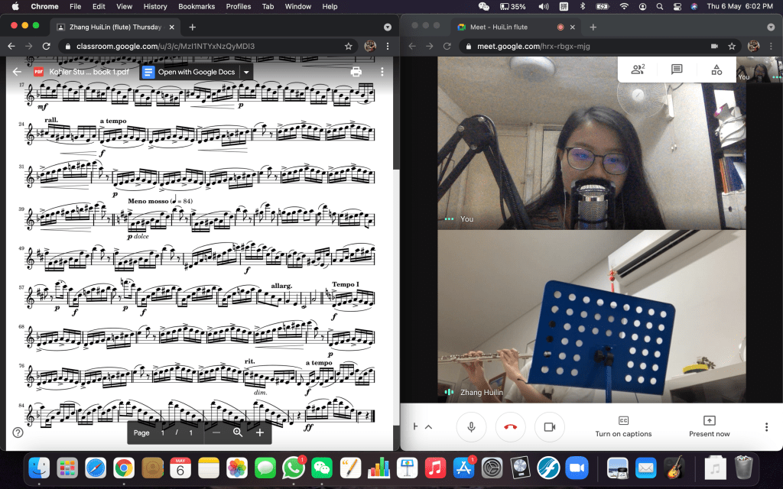Turn off the camera in Meet
The image size is (783, 489).
click(549, 427)
